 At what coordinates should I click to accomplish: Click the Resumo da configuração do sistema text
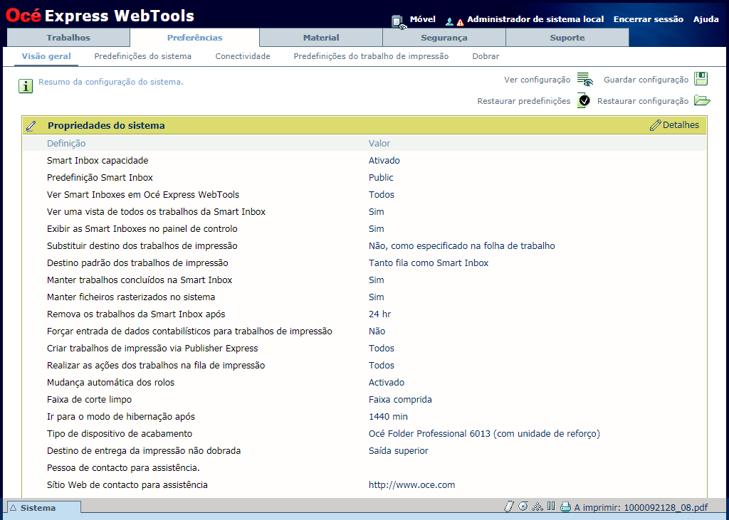[x=111, y=82]
